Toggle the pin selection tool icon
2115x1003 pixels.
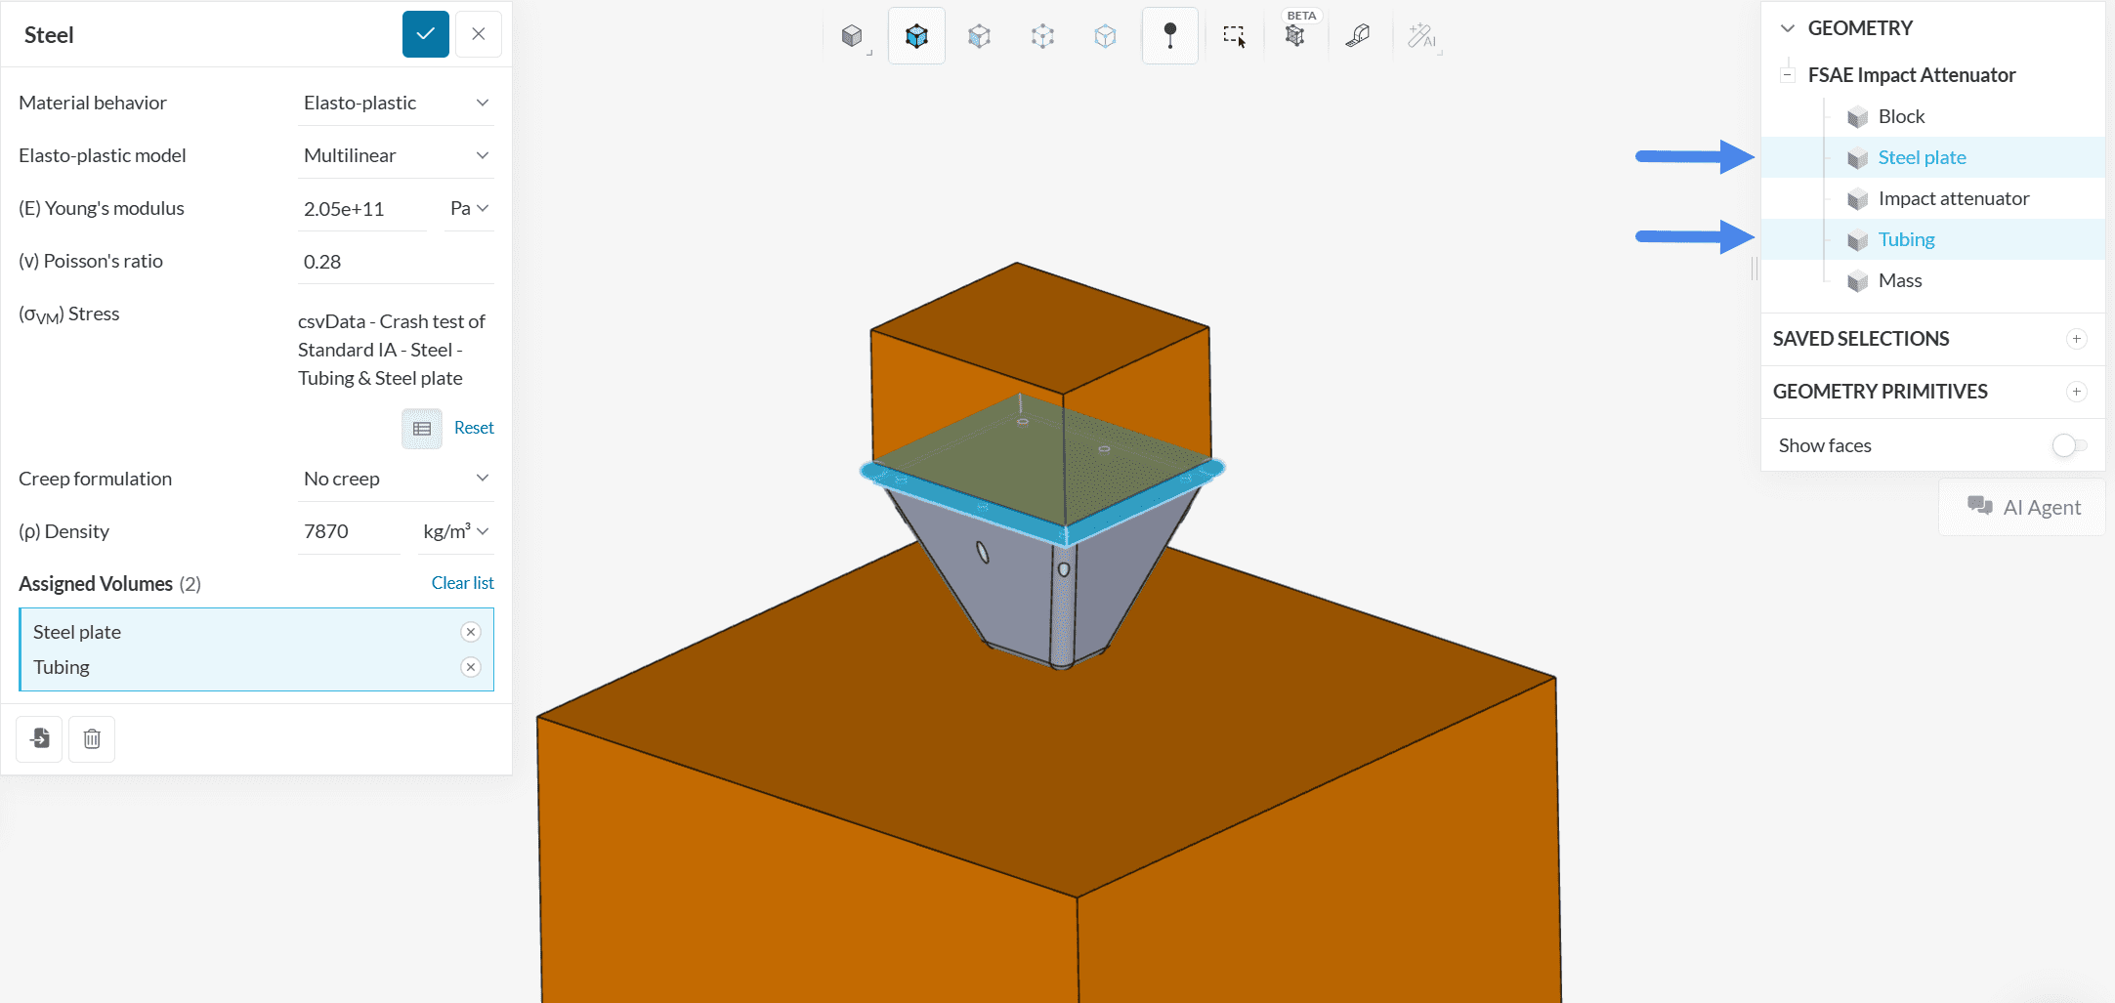click(x=1169, y=36)
